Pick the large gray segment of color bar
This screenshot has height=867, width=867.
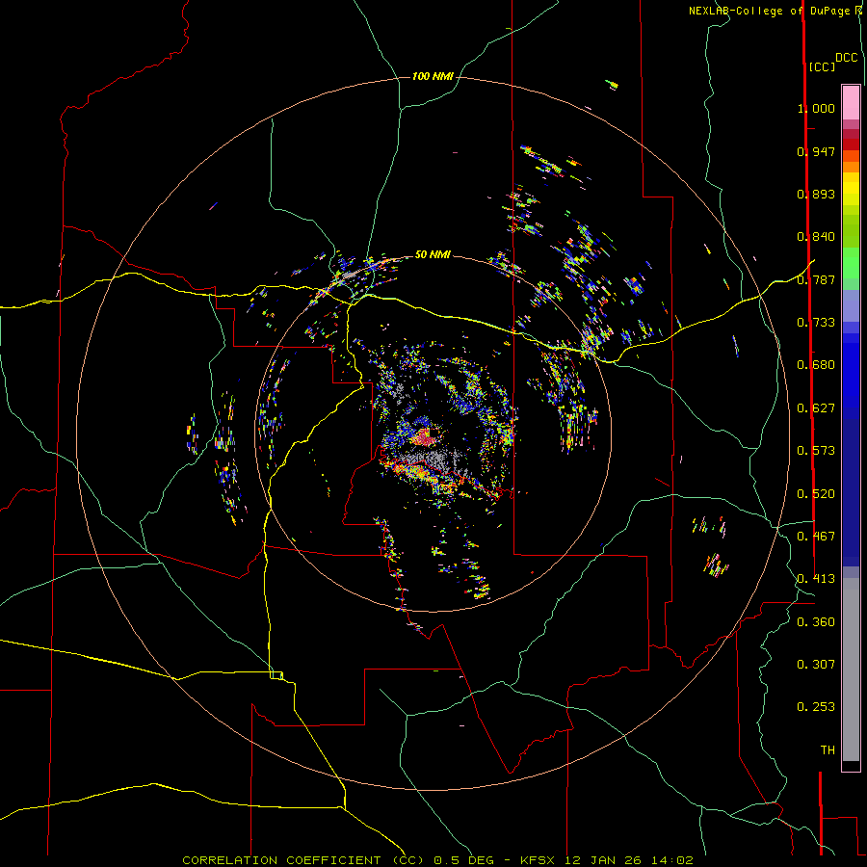(x=851, y=670)
